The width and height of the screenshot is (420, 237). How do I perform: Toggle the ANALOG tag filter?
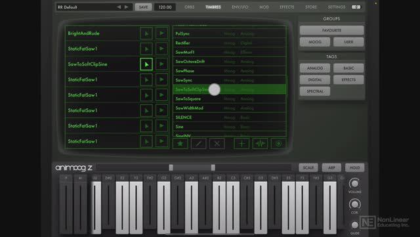(x=315, y=68)
